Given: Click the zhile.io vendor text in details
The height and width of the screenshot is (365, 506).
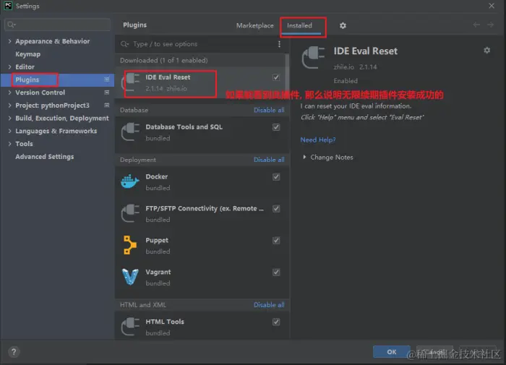Looking at the screenshot, I should (343, 66).
